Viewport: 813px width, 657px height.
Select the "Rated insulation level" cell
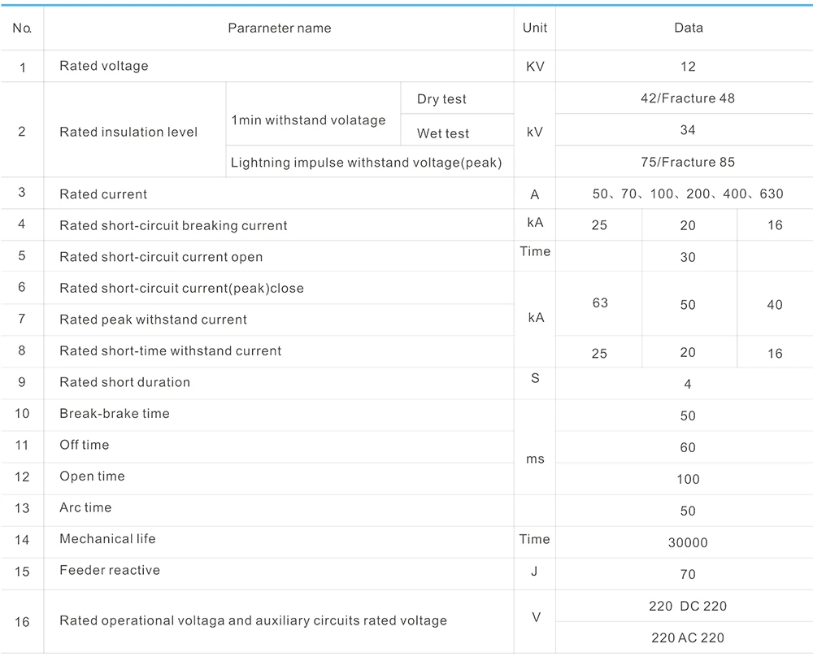[x=128, y=132]
